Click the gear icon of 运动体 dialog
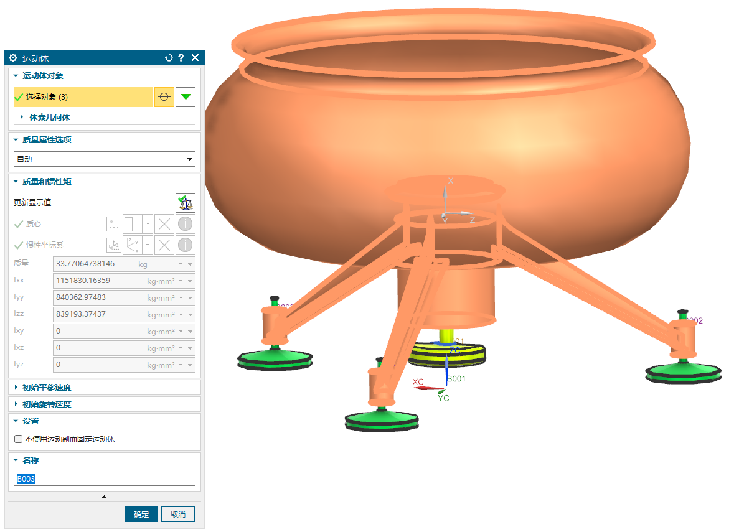 point(13,58)
